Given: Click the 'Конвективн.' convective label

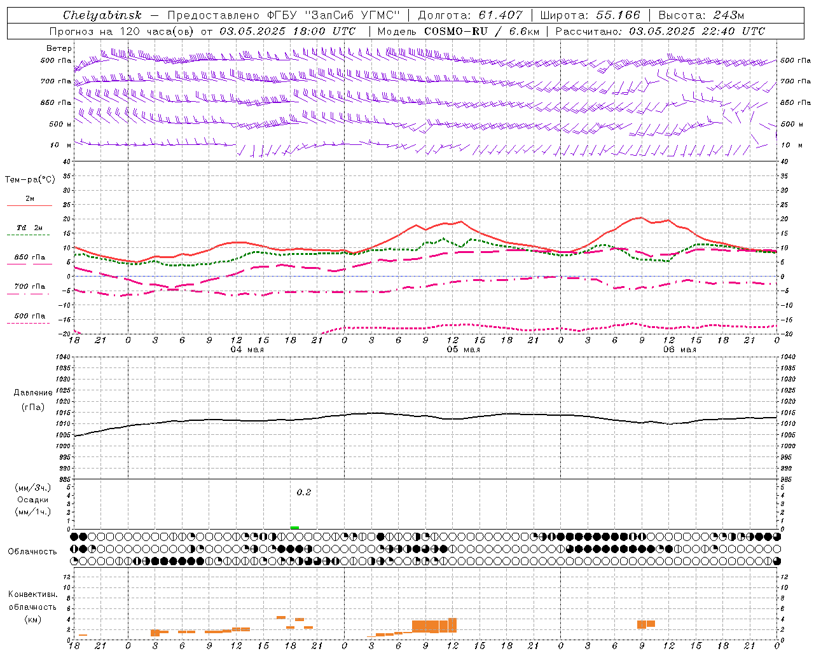Looking at the screenshot, I should click(32, 594).
